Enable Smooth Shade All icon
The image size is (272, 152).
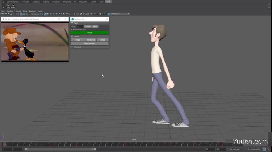tap(45, 14)
